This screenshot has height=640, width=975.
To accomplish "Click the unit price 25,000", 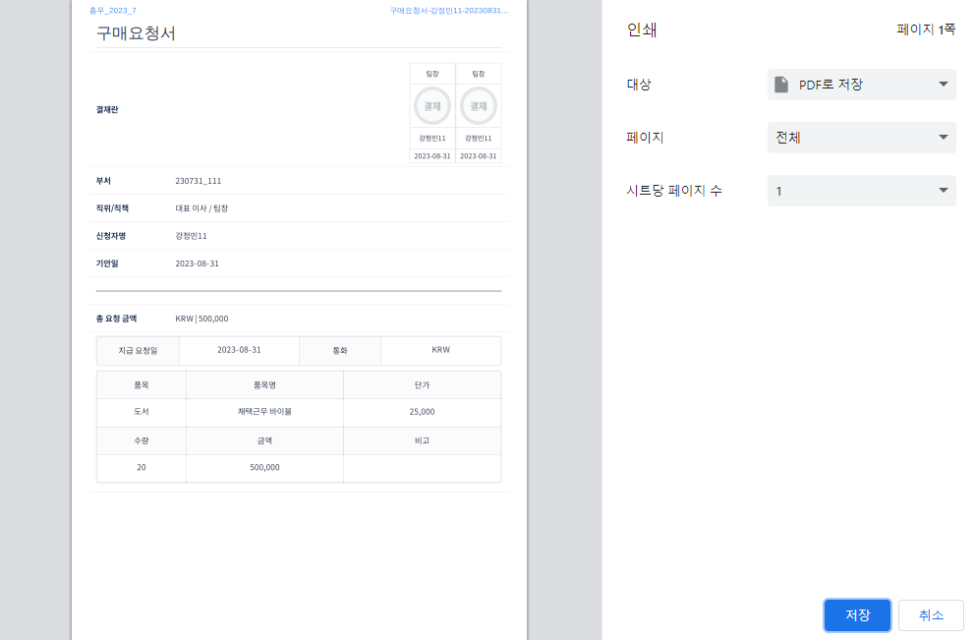I will (423, 412).
